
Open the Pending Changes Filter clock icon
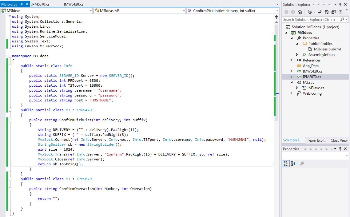(309, 12)
